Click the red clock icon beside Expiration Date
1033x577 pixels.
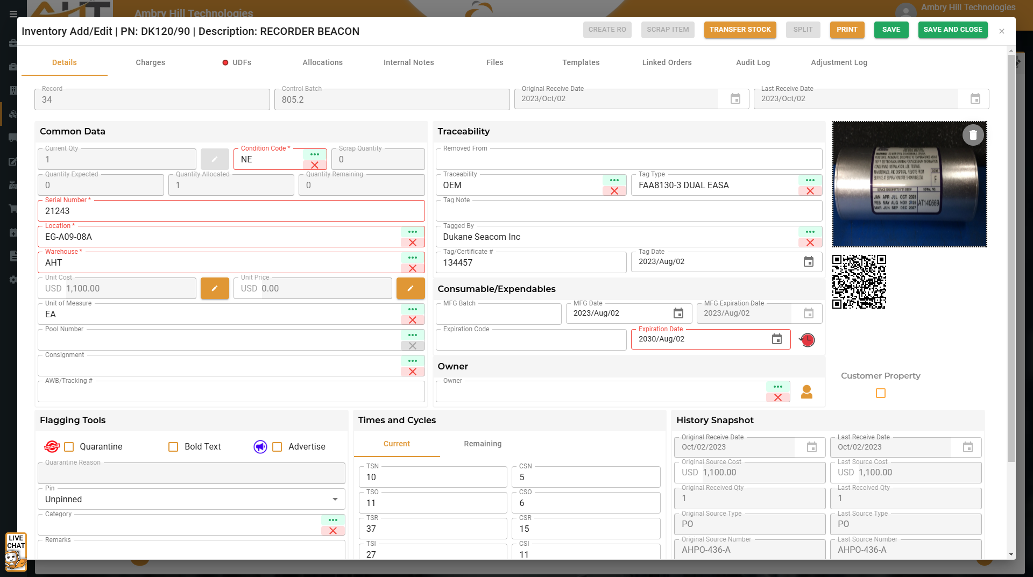(807, 340)
